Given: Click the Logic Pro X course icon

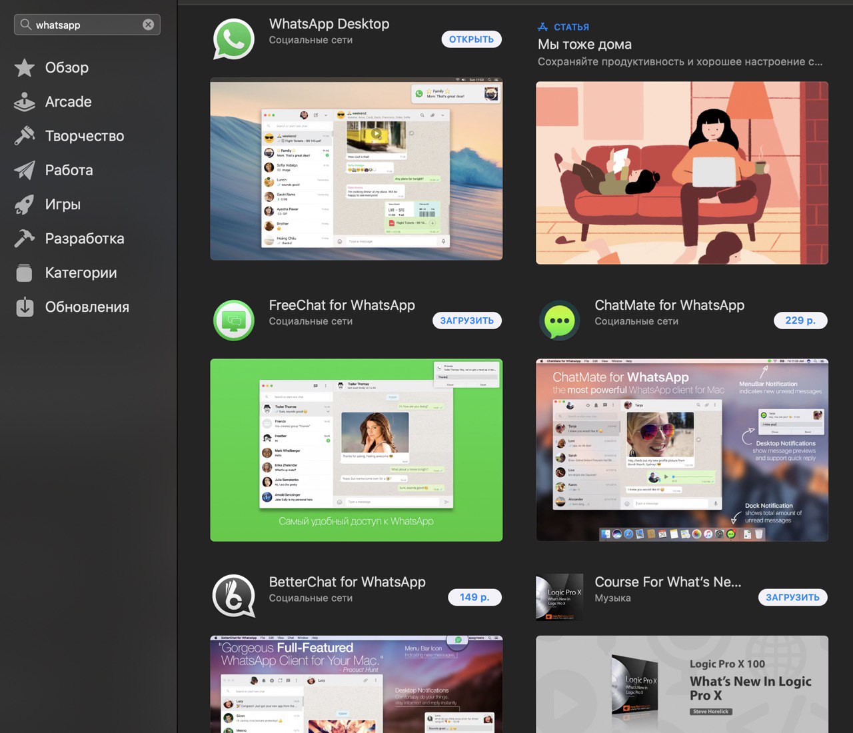Looking at the screenshot, I should [x=559, y=597].
